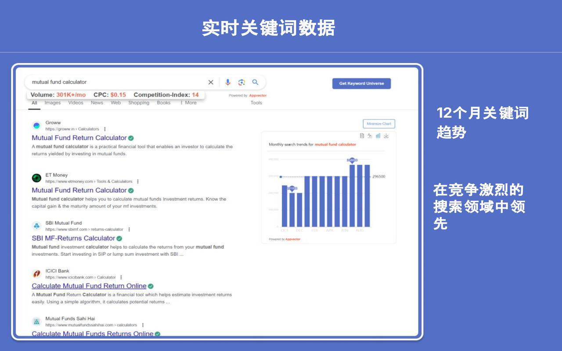
Task: Click the https://www.etmoney.com Tools & Calculators breadcrumb
Action: (x=89, y=181)
